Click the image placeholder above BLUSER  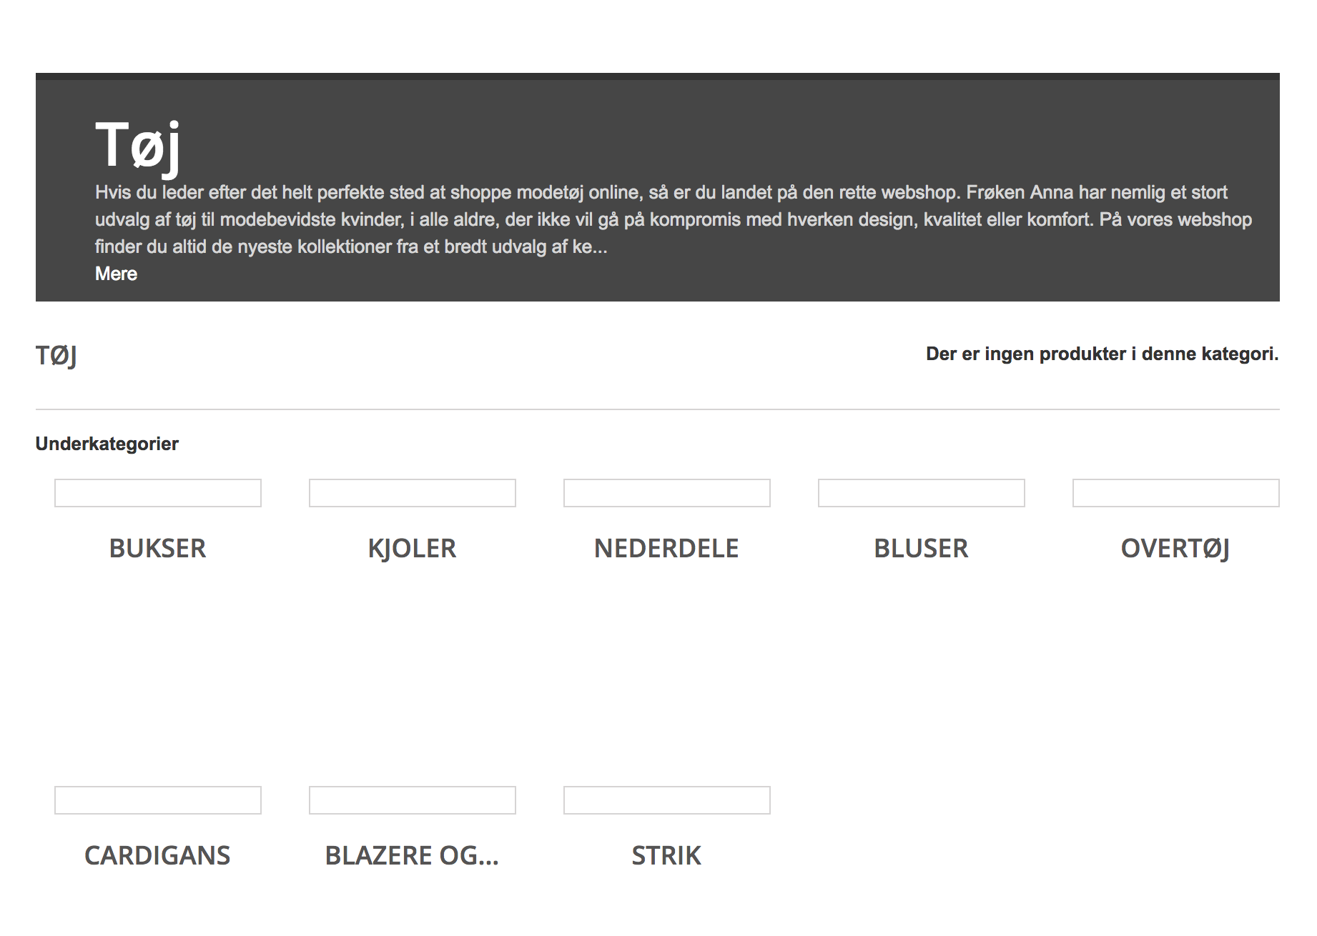(x=922, y=493)
